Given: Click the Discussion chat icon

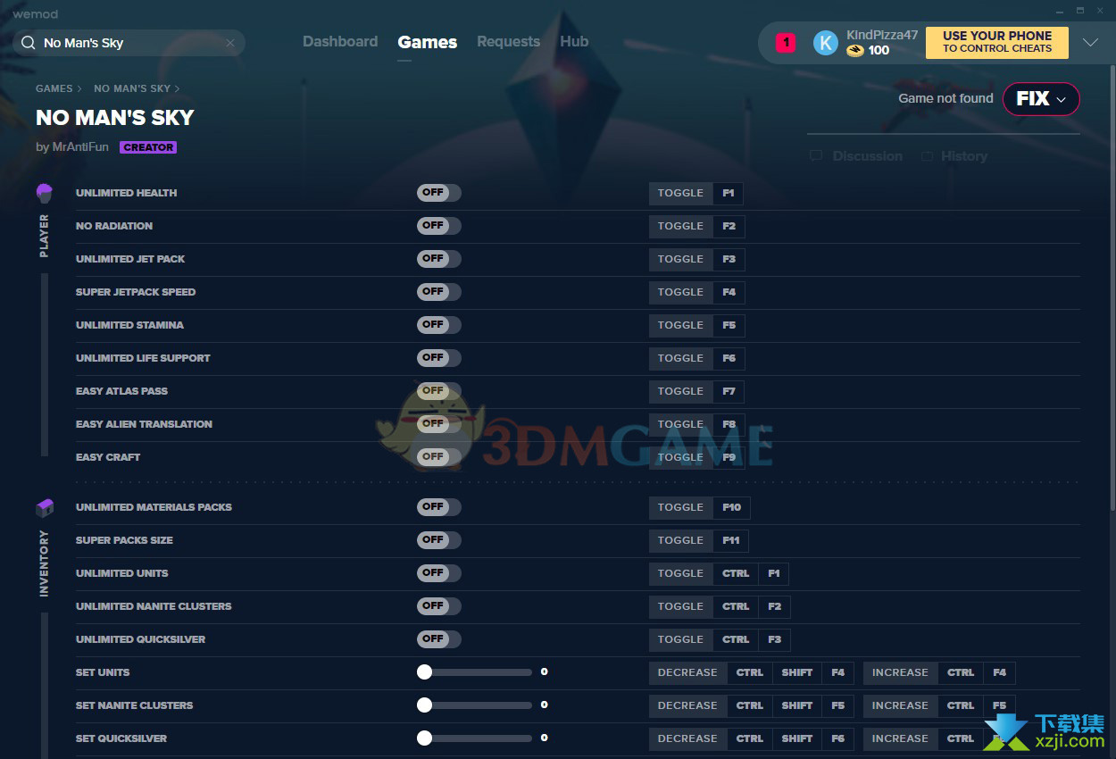Looking at the screenshot, I should coord(816,156).
